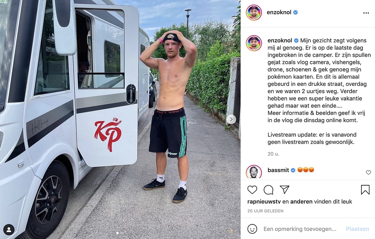This screenshot has width=375, height=239.
Task: Click the '20 UUR GELEDEN' timestamp
Action: [x=265, y=211]
